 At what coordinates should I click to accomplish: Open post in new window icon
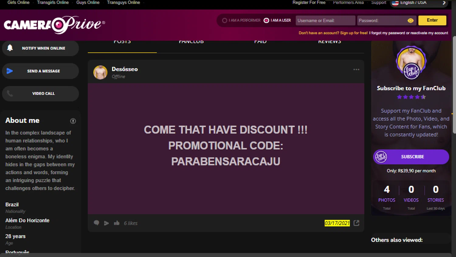click(x=357, y=223)
